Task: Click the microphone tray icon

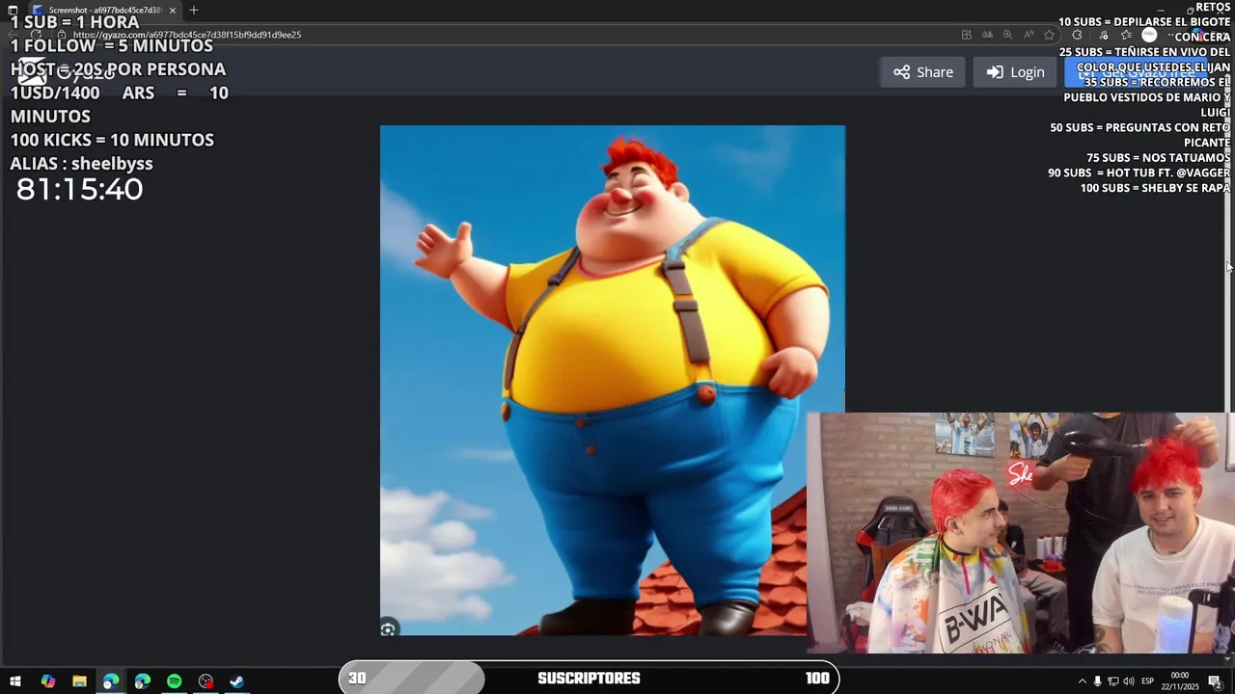Action: click(x=1097, y=681)
